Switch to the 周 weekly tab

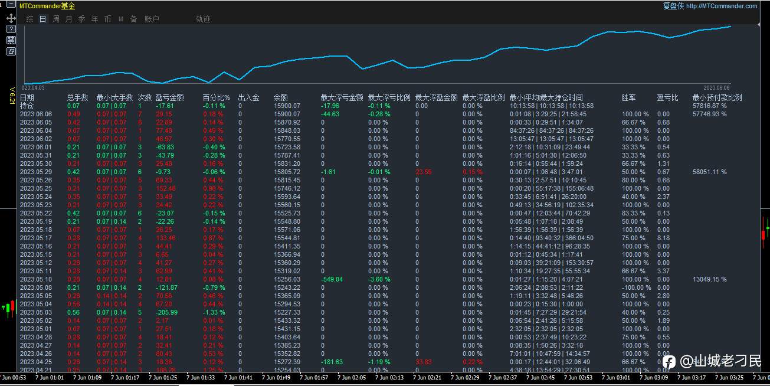pos(56,19)
